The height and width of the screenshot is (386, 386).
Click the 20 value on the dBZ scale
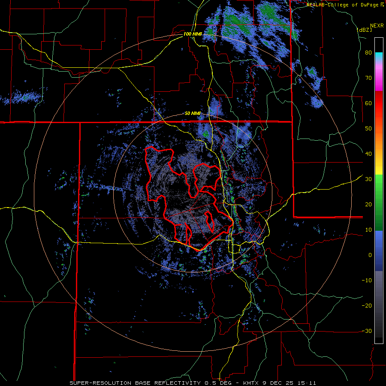tap(368, 204)
